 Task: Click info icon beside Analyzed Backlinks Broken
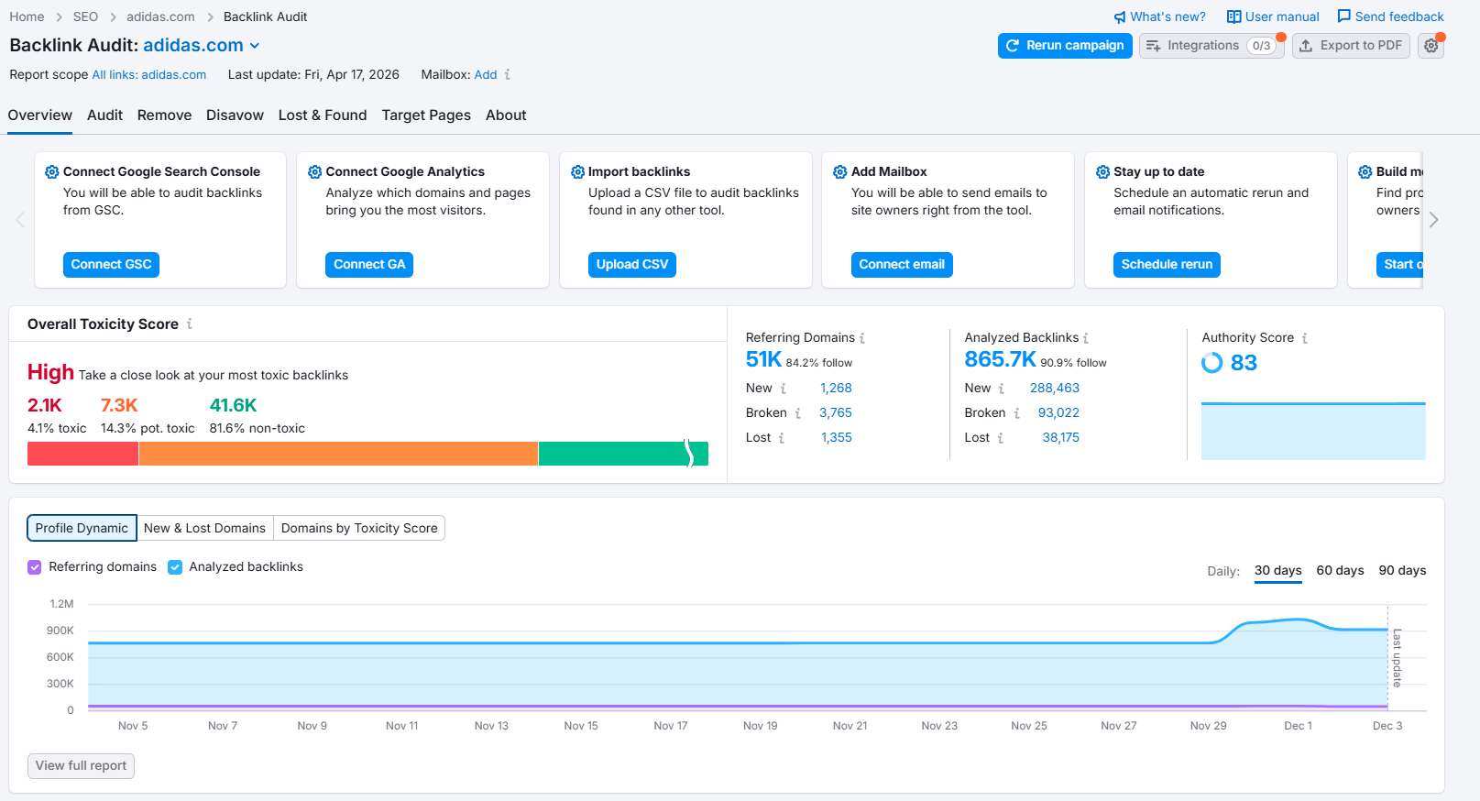pyautogui.click(x=1017, y=413)
